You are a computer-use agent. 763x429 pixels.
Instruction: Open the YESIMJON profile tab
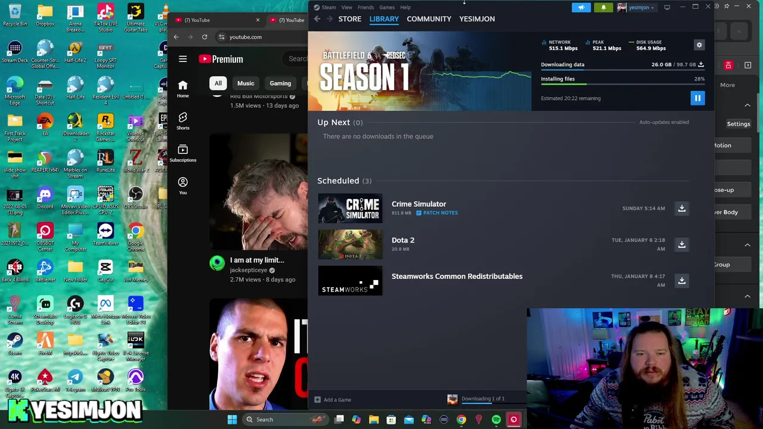click(x=477, y=18)
